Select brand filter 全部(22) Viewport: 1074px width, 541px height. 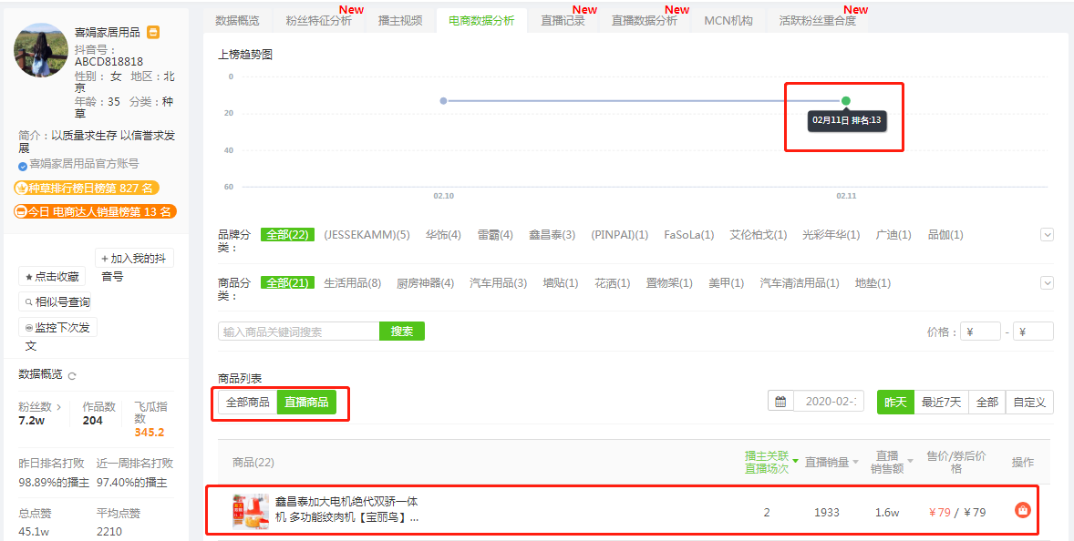(288, 235)
